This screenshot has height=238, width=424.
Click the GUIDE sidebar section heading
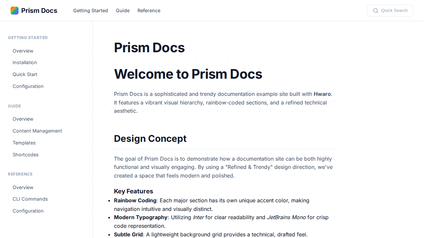(14, 106)
